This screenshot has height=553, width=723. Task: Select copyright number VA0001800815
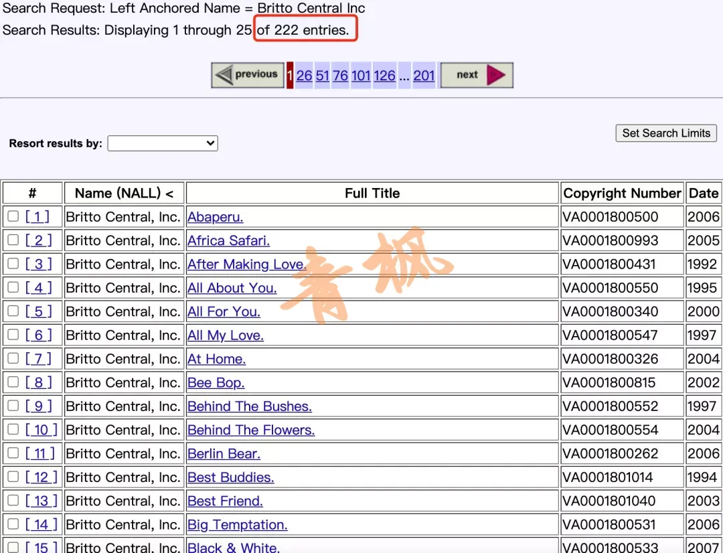pyautogui.click(x=609, y=382)
